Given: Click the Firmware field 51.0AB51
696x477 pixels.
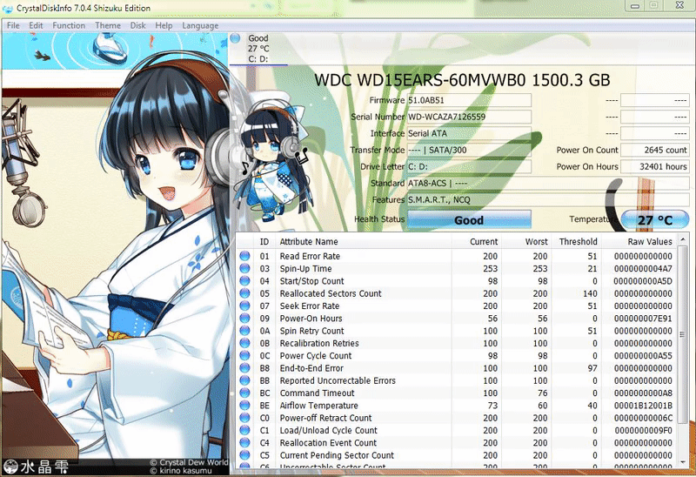Looking at the screenshot, I should tap(469, 100).
